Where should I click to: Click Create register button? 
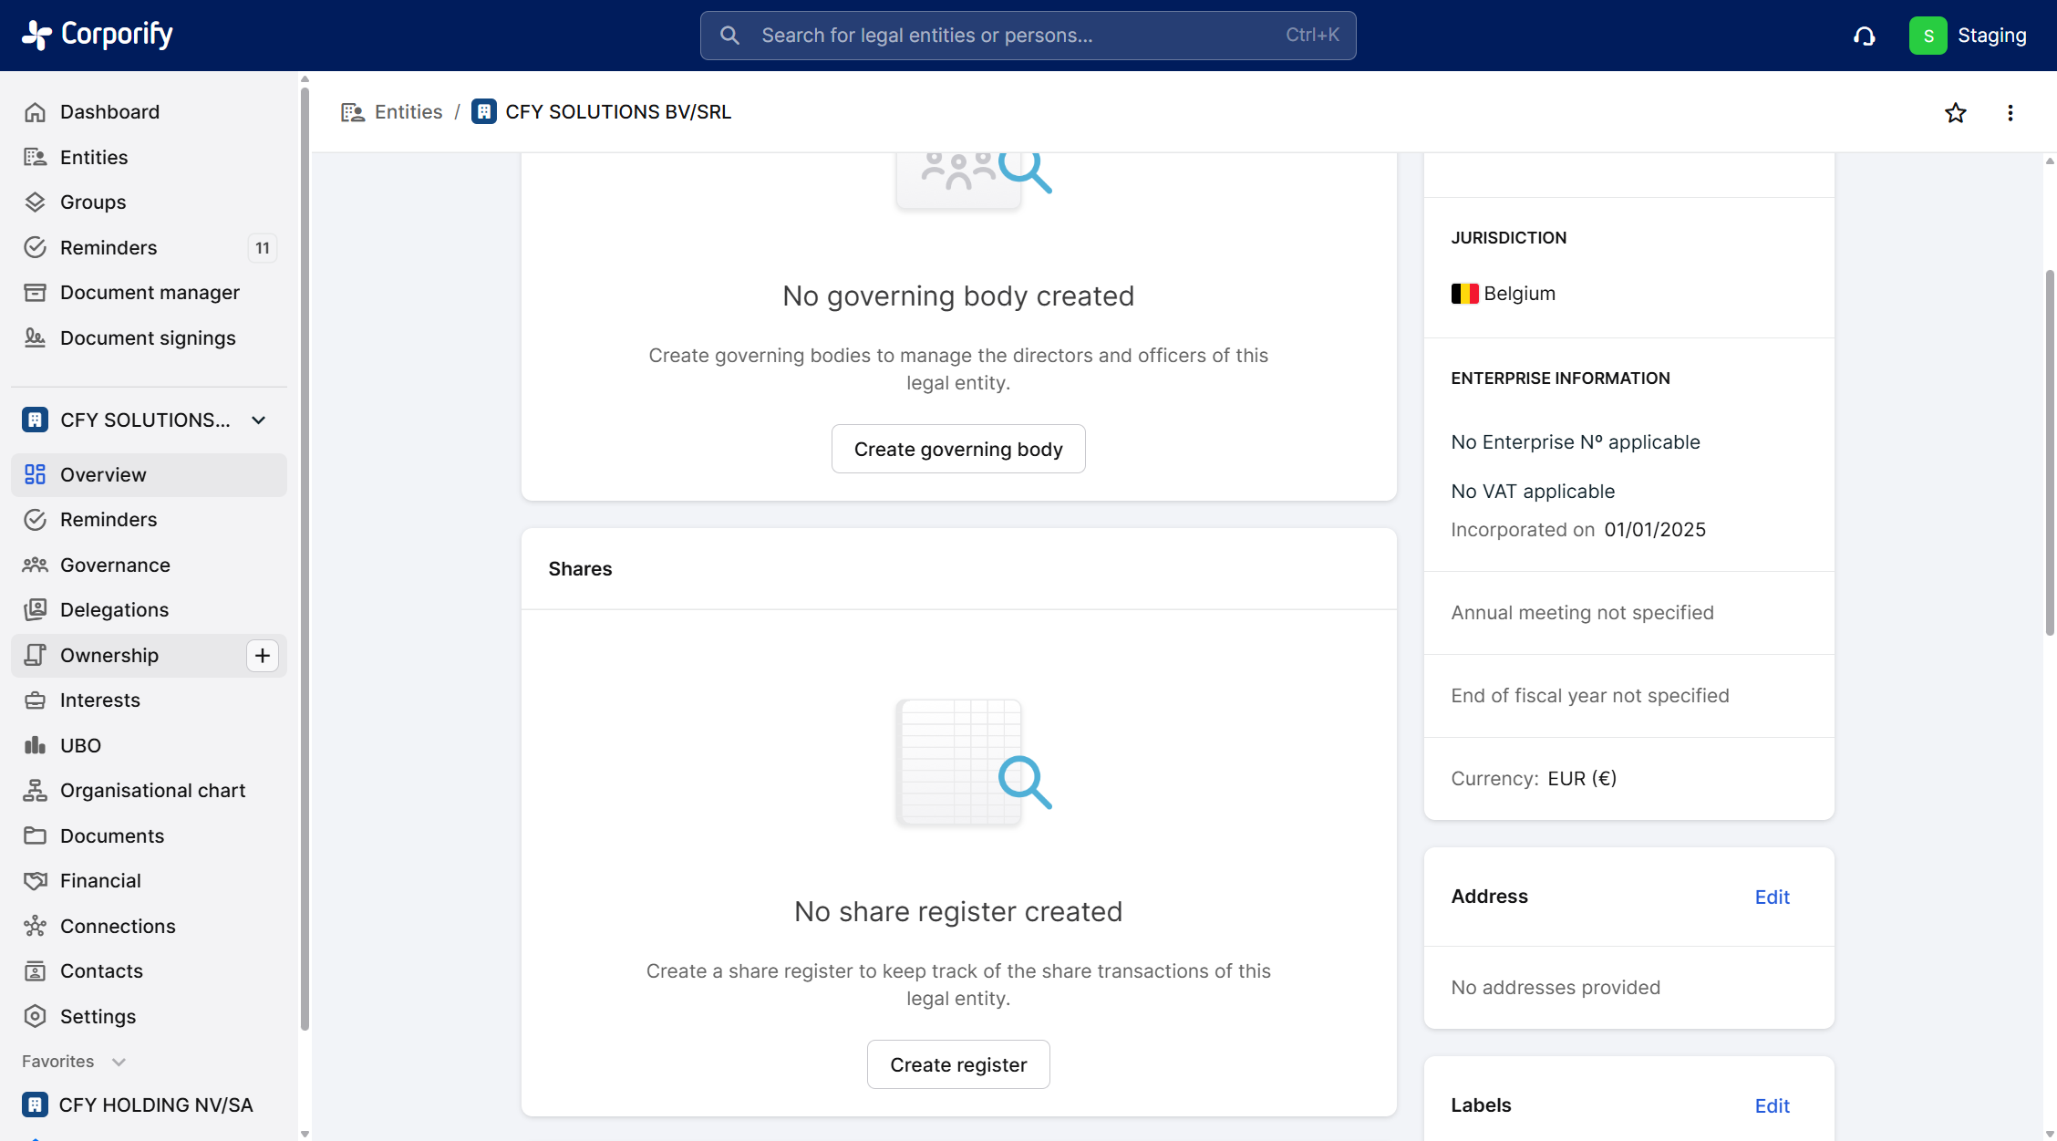957,1065
